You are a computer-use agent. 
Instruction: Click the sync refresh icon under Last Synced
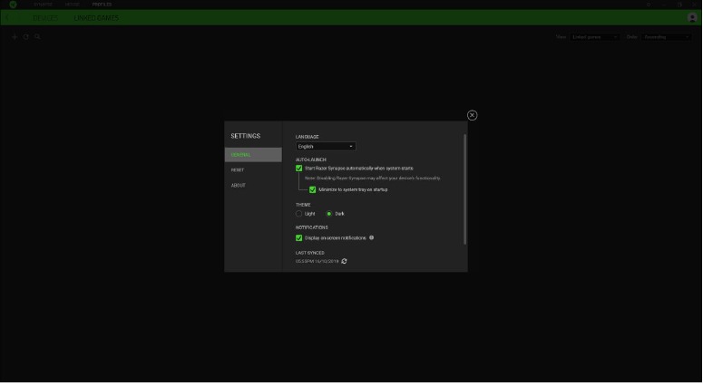[344, 261]
